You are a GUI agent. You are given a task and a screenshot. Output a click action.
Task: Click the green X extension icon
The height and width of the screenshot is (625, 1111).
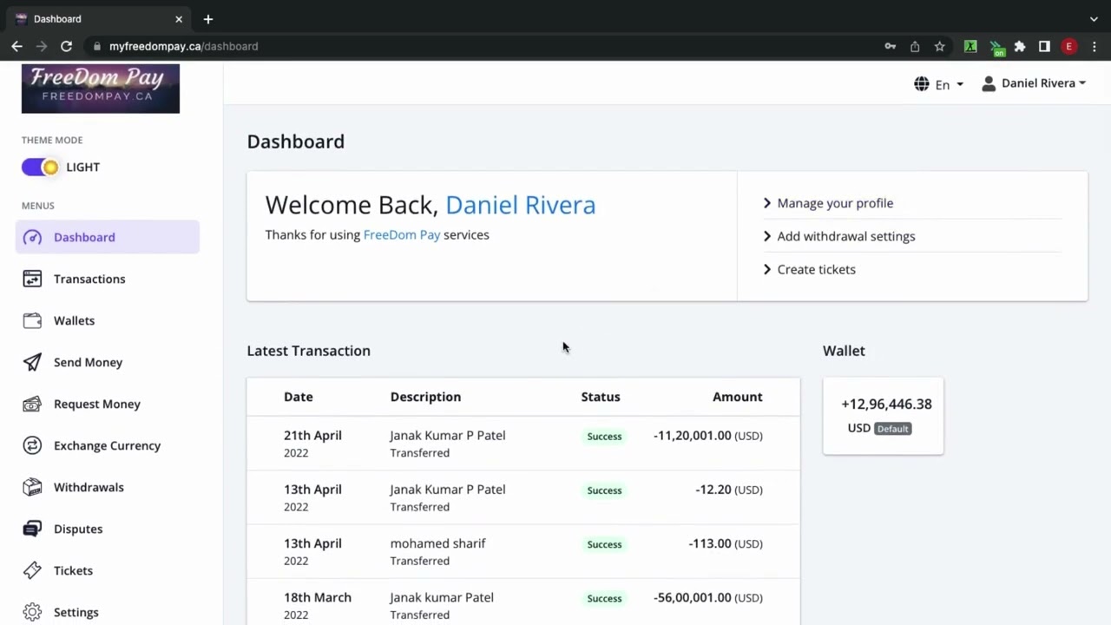pyautogui.click(x=970, y=46)
